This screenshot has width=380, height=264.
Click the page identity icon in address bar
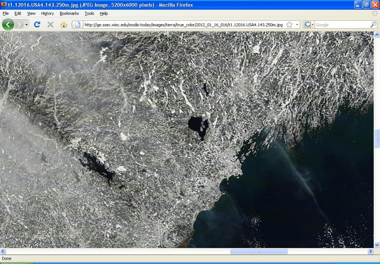(78, 25)
